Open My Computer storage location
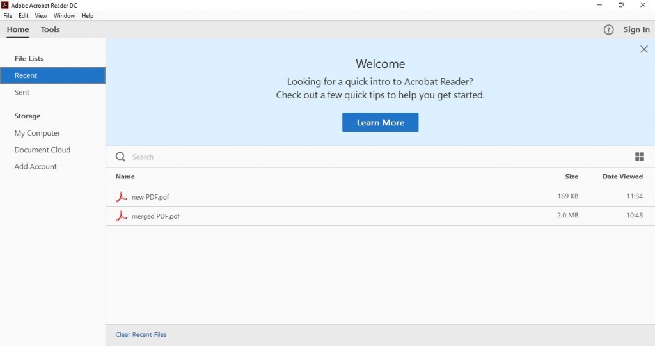The width and height of the screenshot is (655, 346). (x=38, y=133)
